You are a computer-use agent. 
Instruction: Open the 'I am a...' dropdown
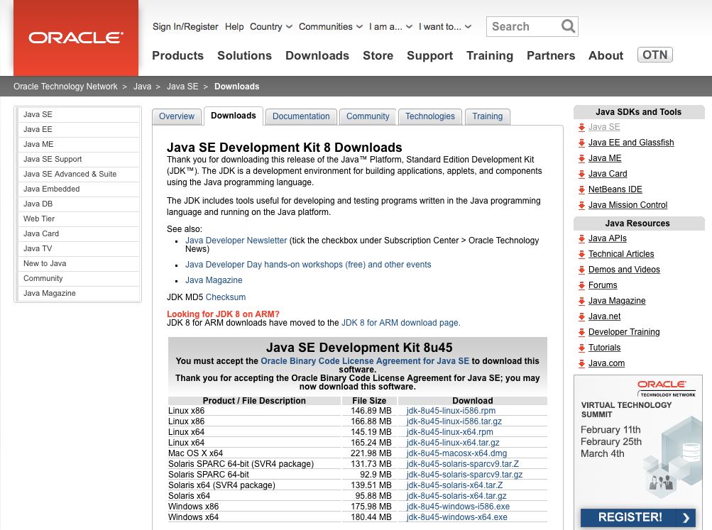390,27
